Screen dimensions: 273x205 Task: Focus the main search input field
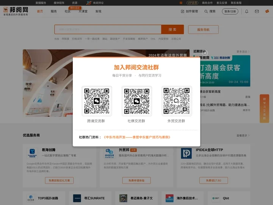click(x=108, y=29)
